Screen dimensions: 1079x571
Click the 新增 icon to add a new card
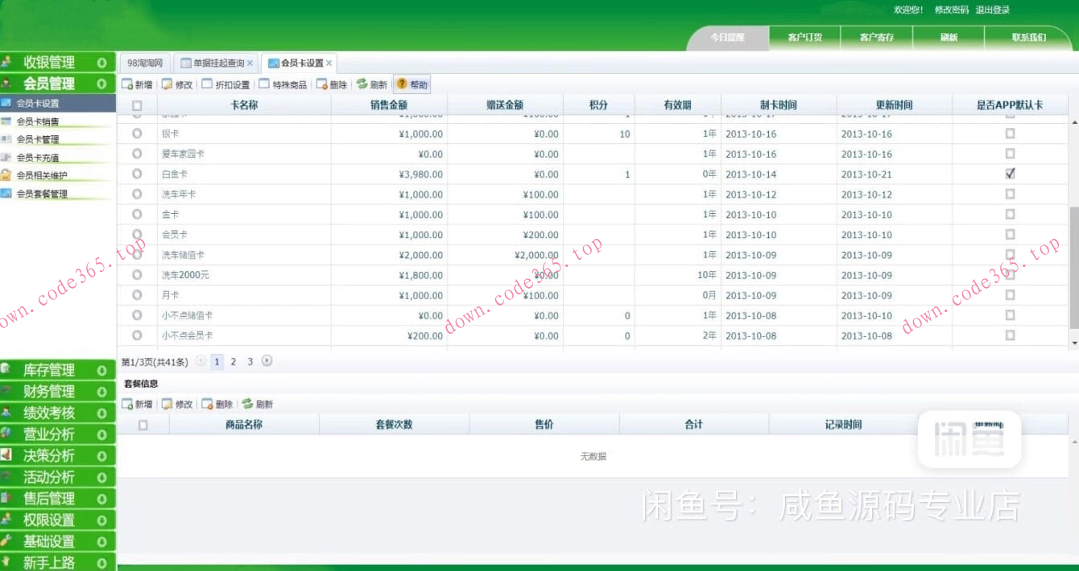137,84
